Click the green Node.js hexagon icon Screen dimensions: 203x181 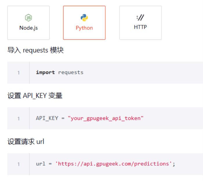pyautogui.click(x=28, y=17)
